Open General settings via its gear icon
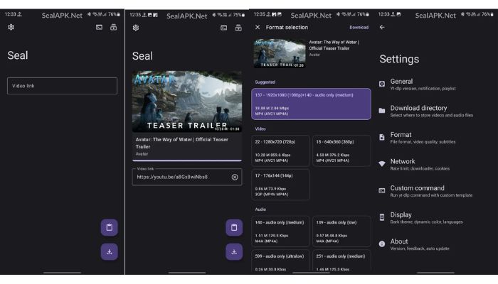The image size is (498, 284). click(x=382, y=84)
